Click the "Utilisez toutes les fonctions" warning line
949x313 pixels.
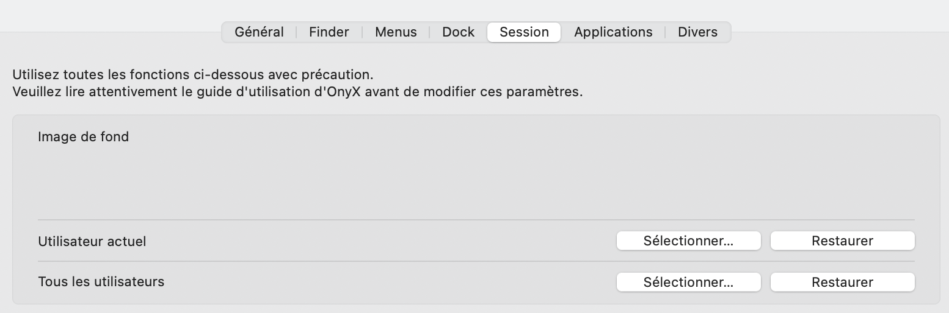192,76
